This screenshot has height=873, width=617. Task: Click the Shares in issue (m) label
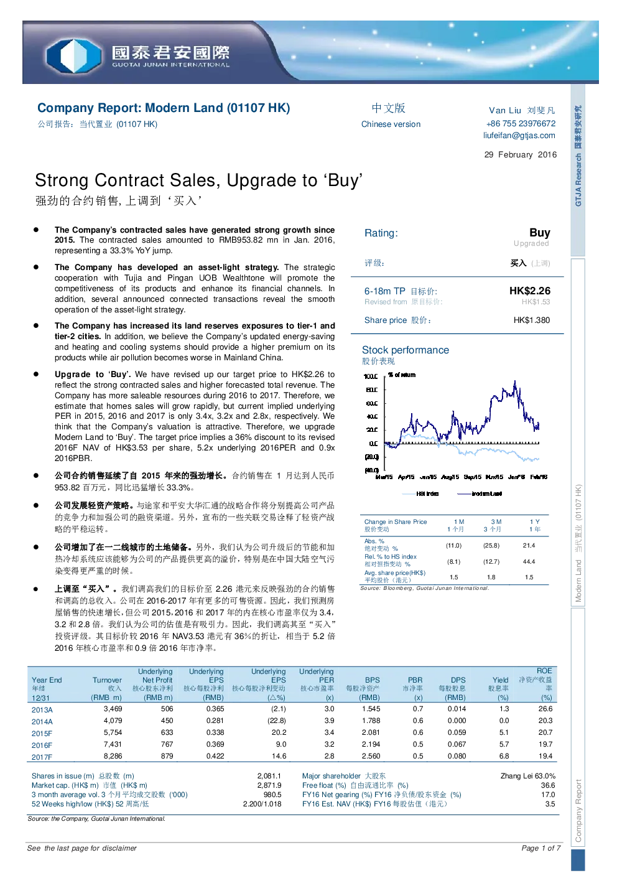(x=63, y=777)
